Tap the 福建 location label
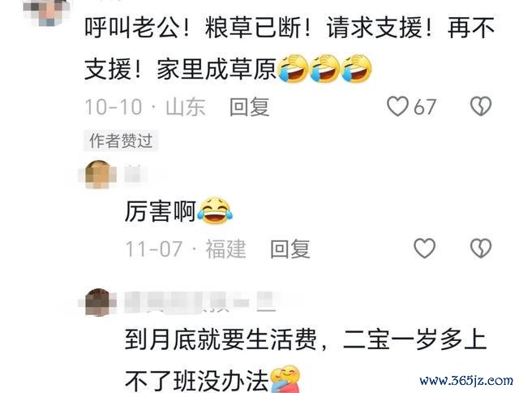The height and width of the screenshot is (393, 519). [x=226, y=248]
